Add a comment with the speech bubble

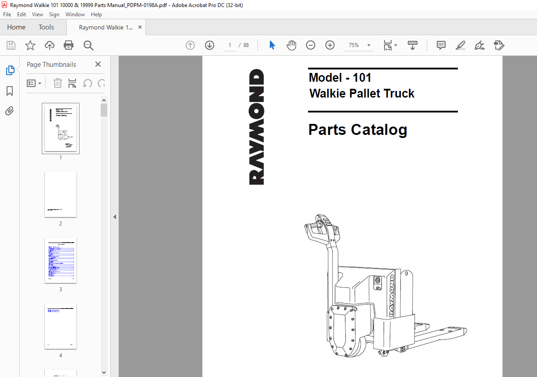click(x=441, y=45)
